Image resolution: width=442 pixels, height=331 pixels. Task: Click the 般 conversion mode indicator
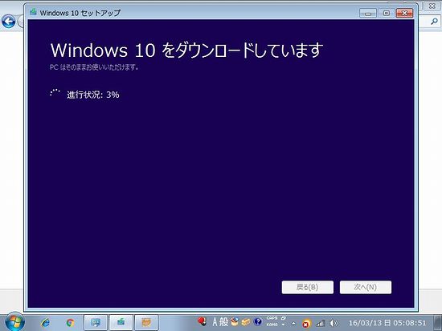pyautogui.click(x=223, y=321)
